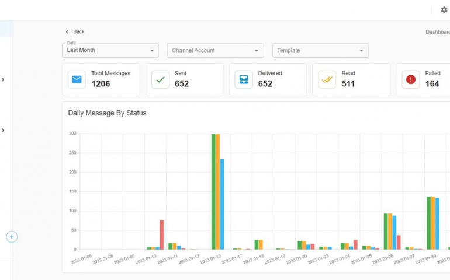Viewport: 450px width, 280px height.
Task: Click the tallest green bar on 2023-01-13
Action: coord(213,192)
